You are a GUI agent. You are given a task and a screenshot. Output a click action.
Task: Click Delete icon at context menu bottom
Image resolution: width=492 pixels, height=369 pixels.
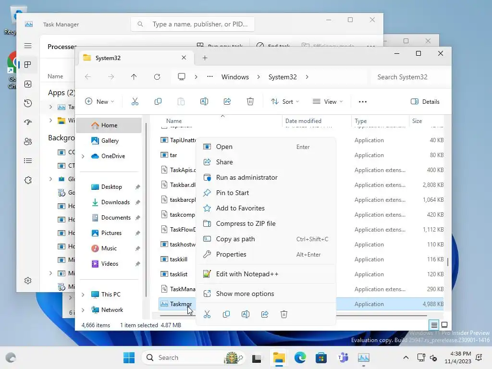pyautogui.click(x=284, y=314)
